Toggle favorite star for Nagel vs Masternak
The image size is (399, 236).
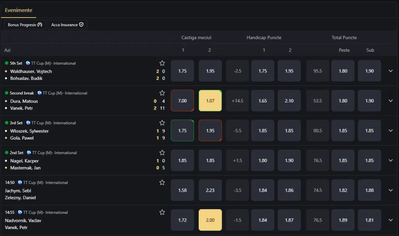pyautogui.click(x=162, y=153)
